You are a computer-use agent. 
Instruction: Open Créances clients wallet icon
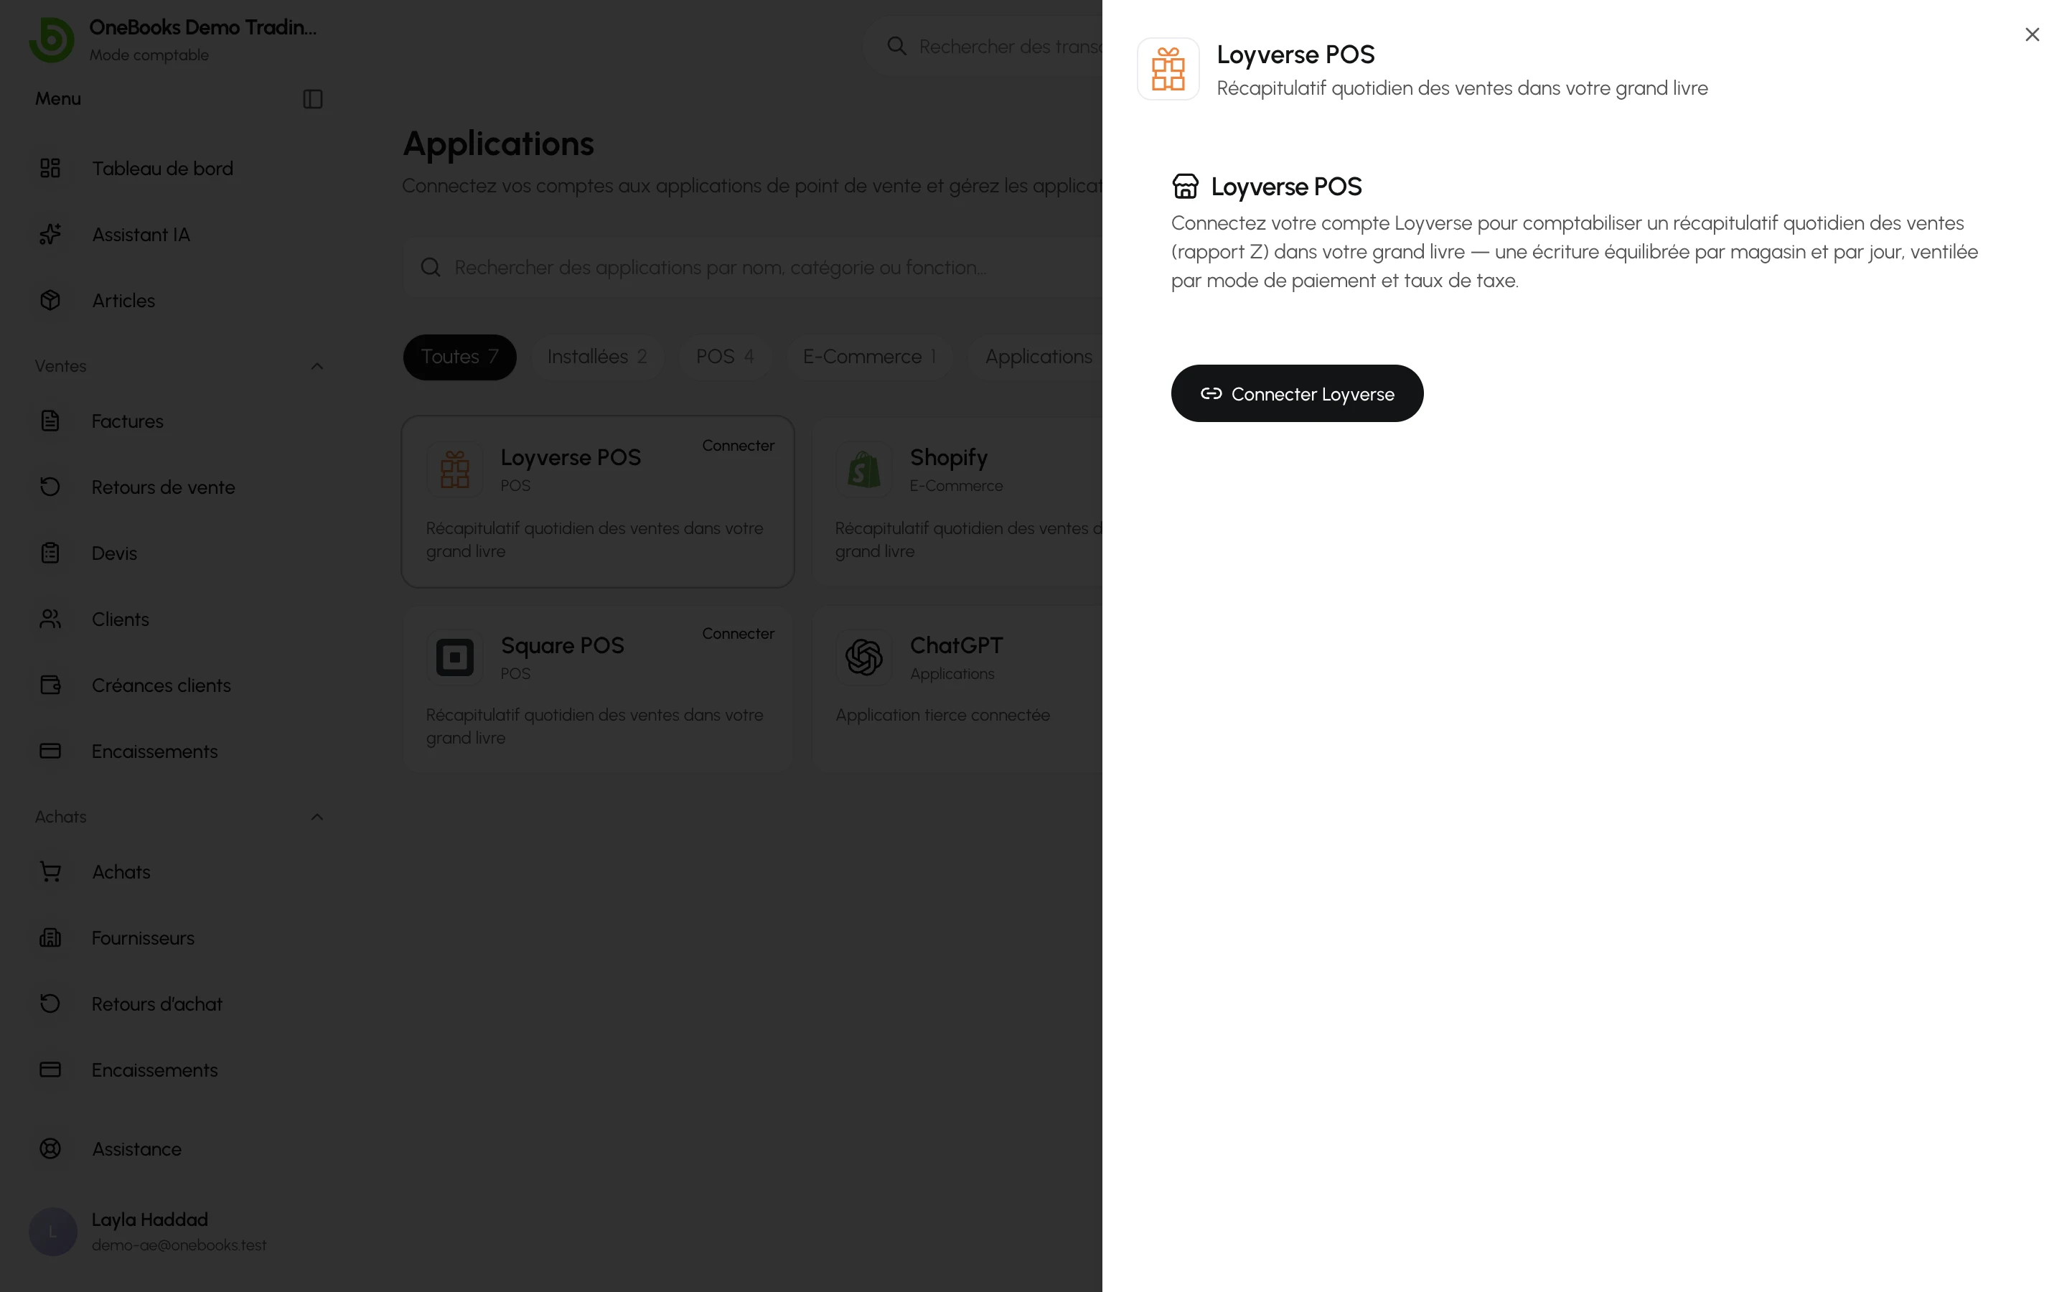click(50, 685)
